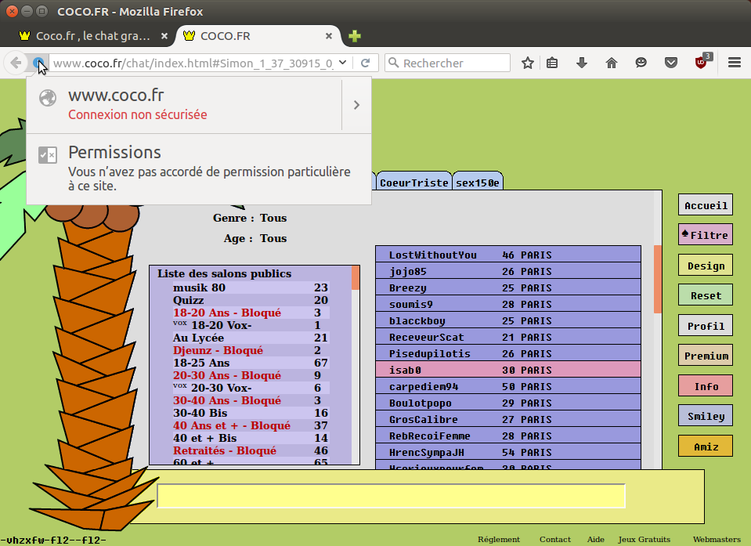Screen dimensions: 751x546
Task: Reload the page with refresh icon
Action: click(366, 63)
